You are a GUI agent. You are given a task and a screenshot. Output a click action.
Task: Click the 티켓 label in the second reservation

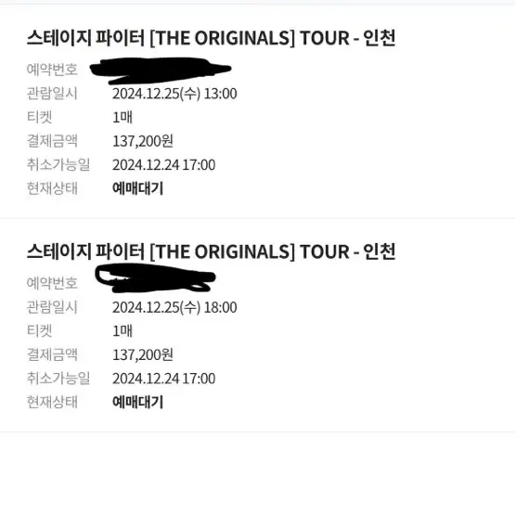coord(39,330)
